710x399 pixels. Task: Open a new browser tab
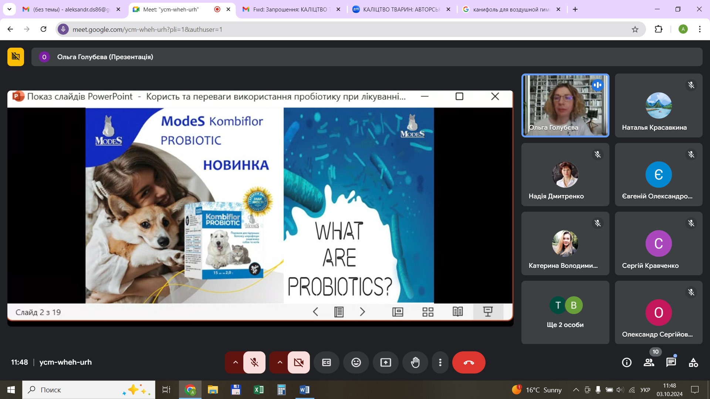[575, 9]
